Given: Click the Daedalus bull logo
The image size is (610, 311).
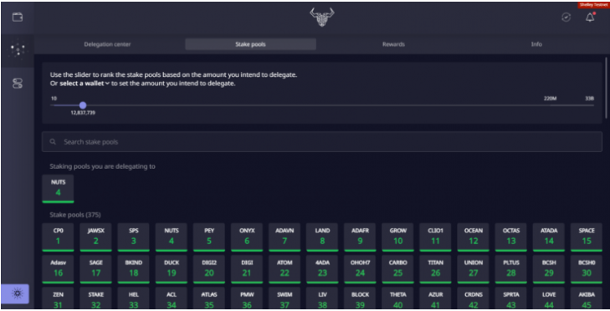Looking at the screenshot, I should 321,18.
